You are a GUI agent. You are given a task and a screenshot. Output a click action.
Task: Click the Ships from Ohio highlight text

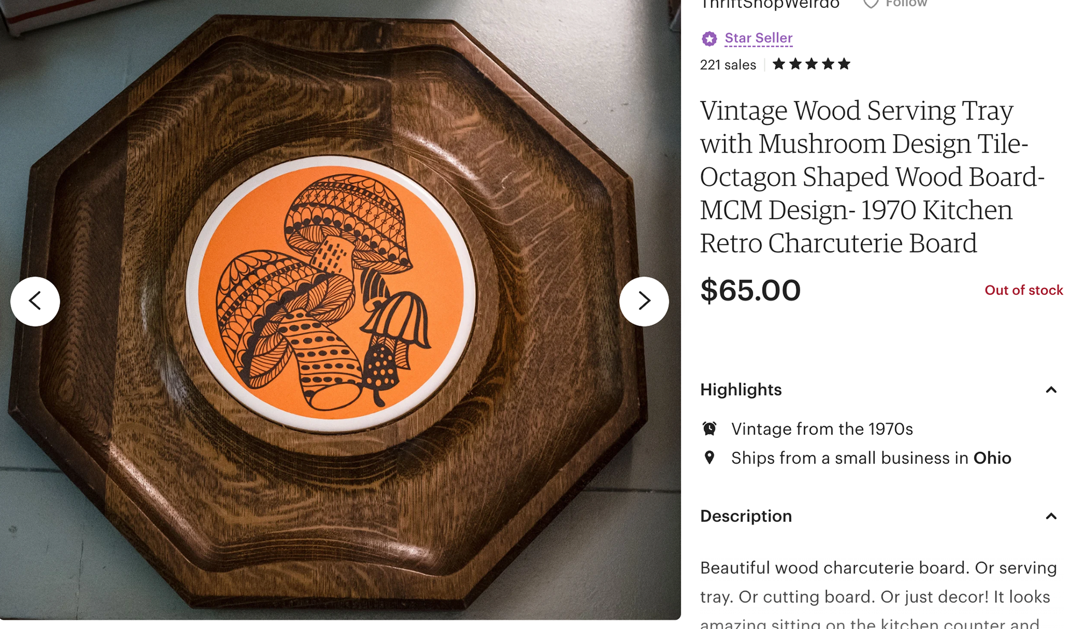click(x=871, y=458)
